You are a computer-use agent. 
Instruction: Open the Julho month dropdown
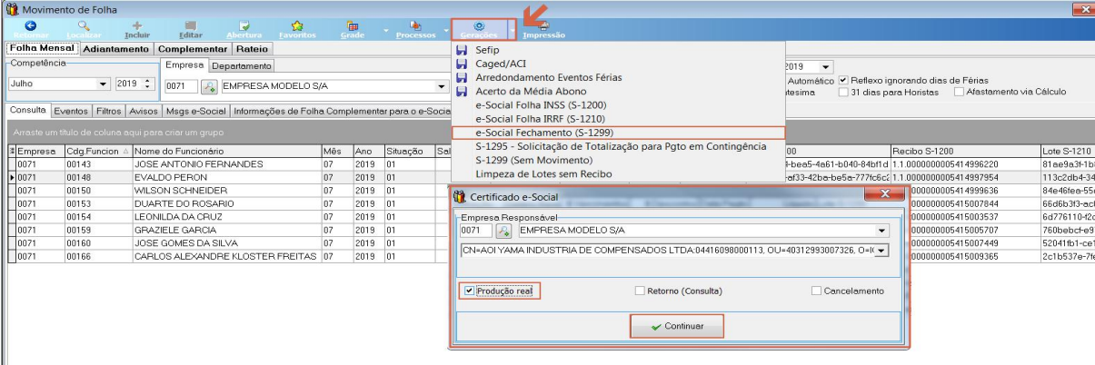(102, 84)
